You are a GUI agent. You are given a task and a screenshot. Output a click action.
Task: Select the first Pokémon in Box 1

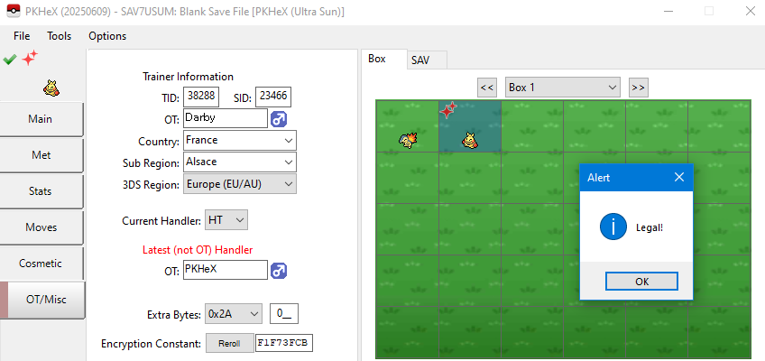point(408,139)
